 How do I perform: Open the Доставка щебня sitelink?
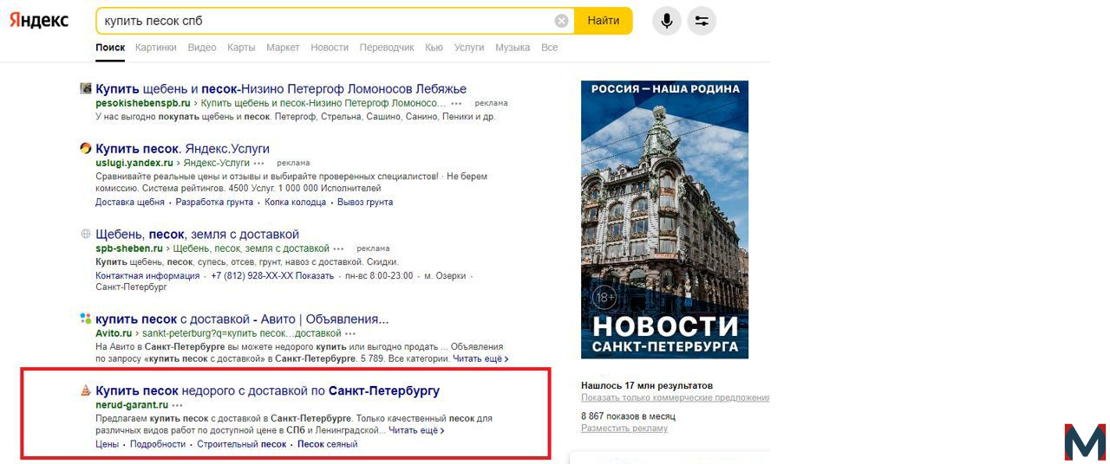pyautogui.click(x=130, y=203)
